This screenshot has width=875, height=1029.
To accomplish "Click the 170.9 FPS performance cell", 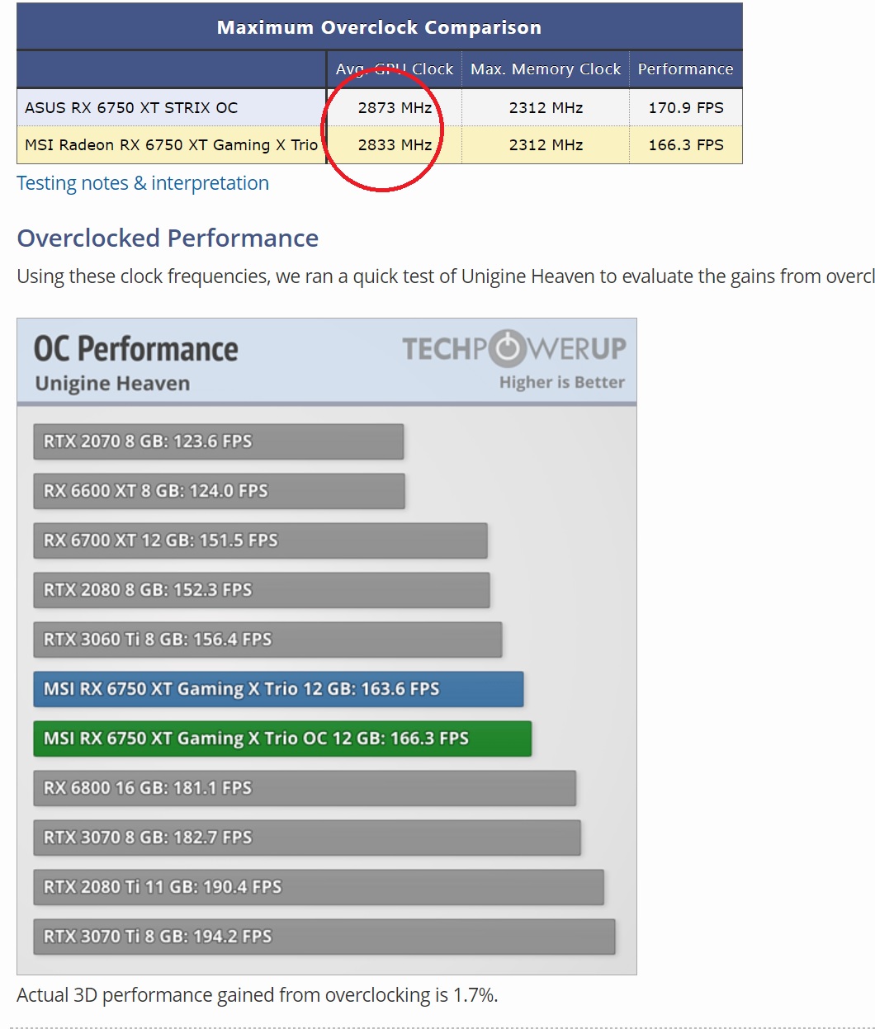I will [x=686, y=108].
